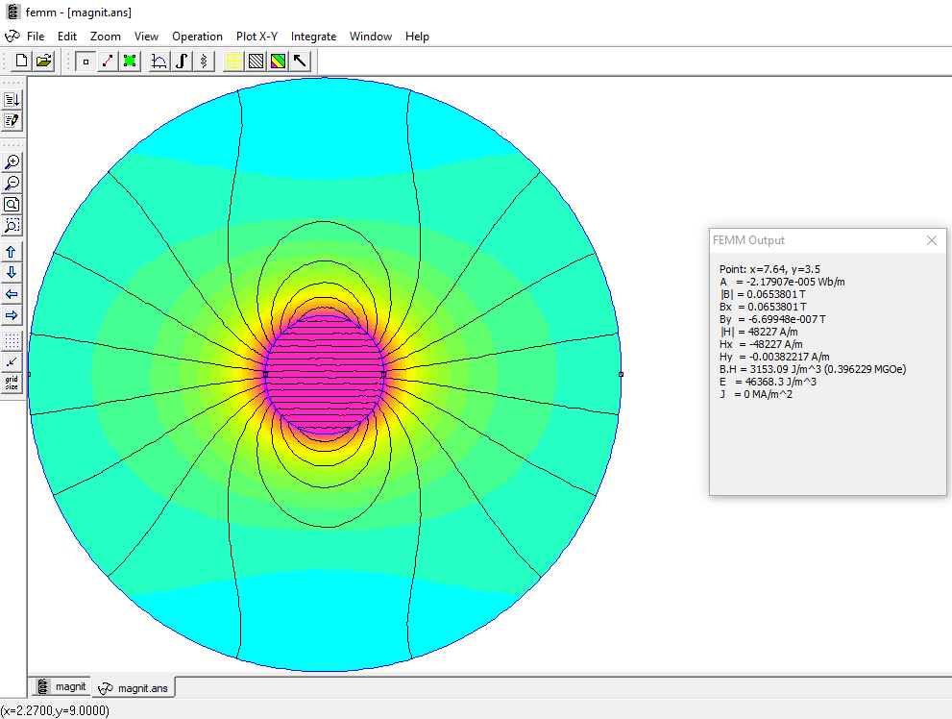Toggle the yellow mesh display icon
The height and width of the screenshot is (719, 952).
(233, 62)
